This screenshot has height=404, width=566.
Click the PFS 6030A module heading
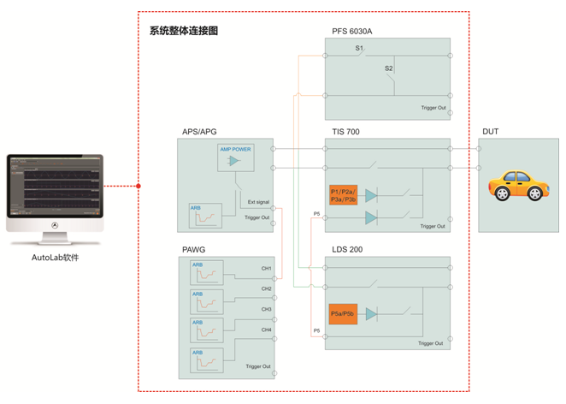pos(352,32)
